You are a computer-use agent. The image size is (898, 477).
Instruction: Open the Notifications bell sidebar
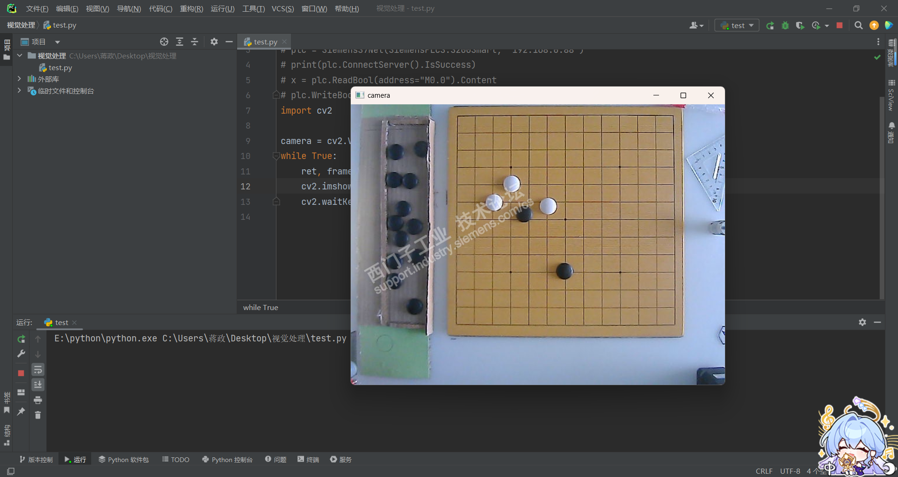[x=891, y=133]
